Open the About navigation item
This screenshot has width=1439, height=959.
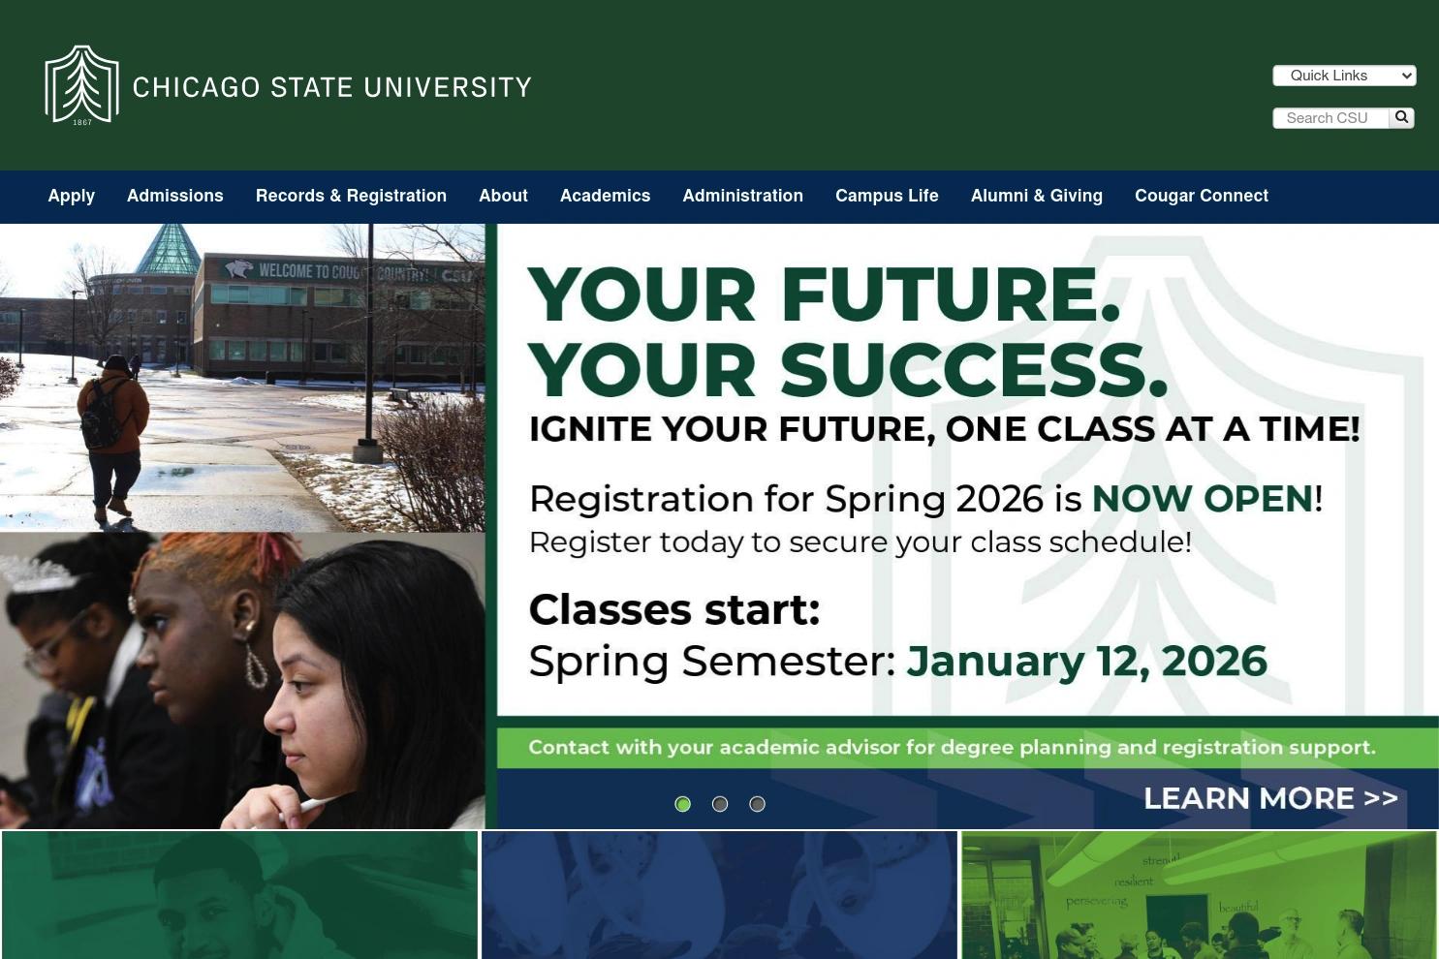click(503, 196)
